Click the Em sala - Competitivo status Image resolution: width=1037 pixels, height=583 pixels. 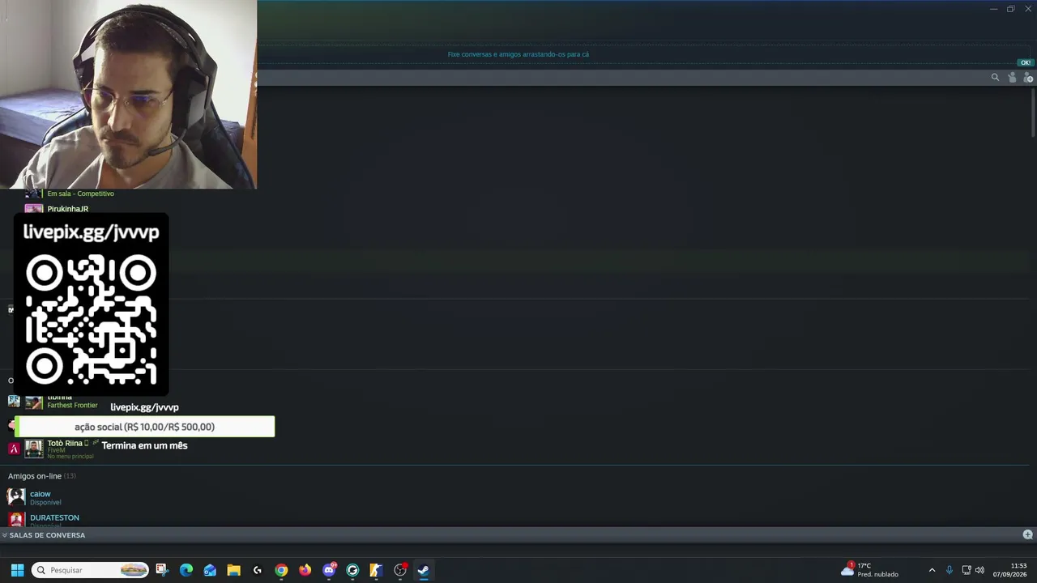tap(80, 194)
